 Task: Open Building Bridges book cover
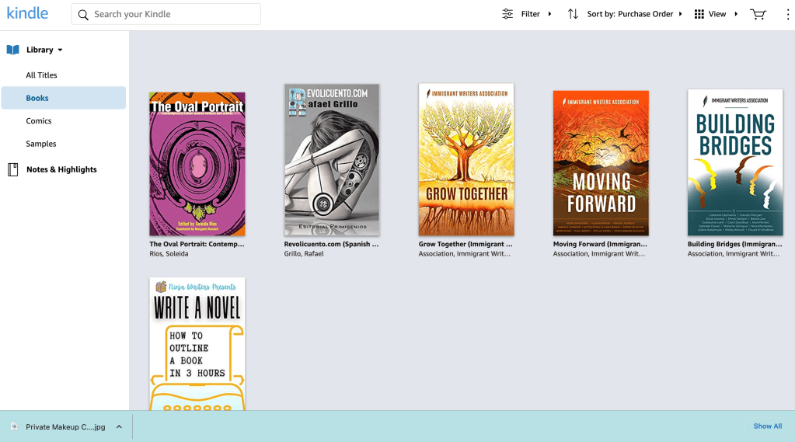pyautogui.click(x=734, y=162)
